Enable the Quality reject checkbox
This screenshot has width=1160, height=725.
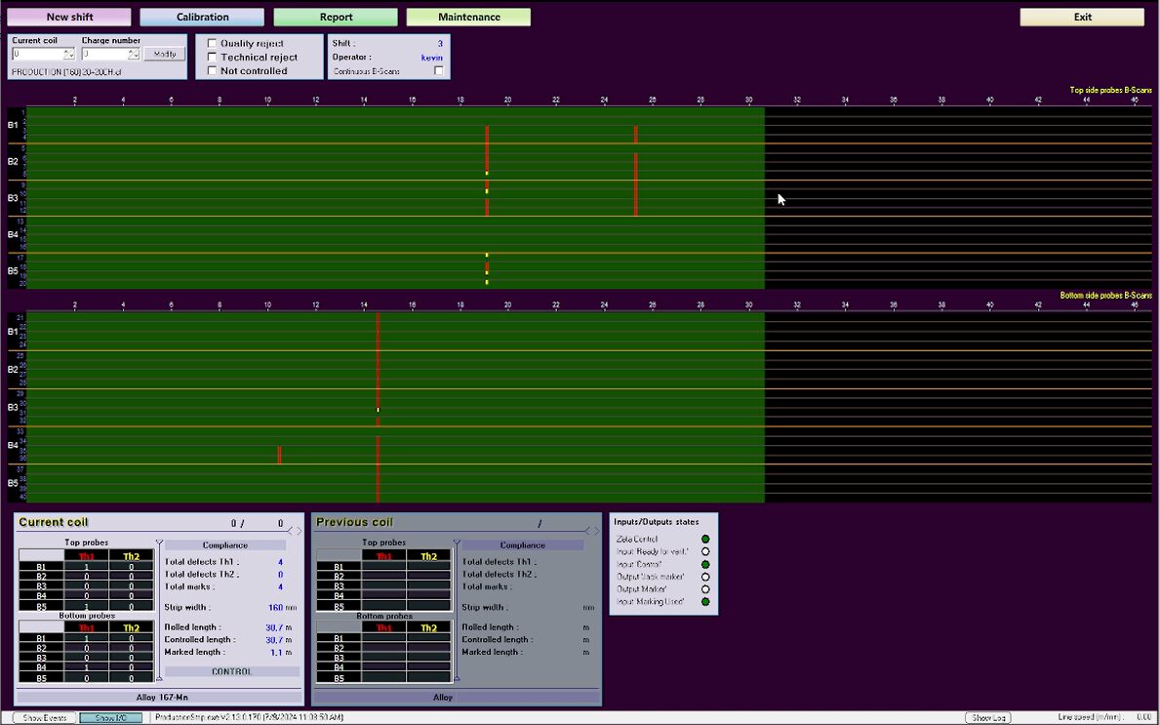(x=213, y=44)
